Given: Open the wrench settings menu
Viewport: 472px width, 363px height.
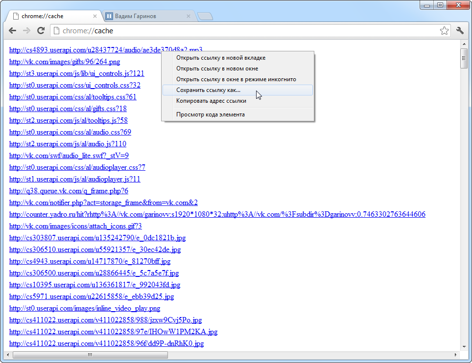Looking at the screenshot, I should pos(460,30).
